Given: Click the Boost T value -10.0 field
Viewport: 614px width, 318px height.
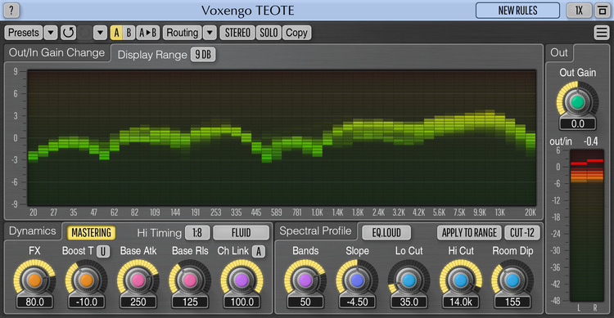Looking at the screenshot, I should point(86,302).
